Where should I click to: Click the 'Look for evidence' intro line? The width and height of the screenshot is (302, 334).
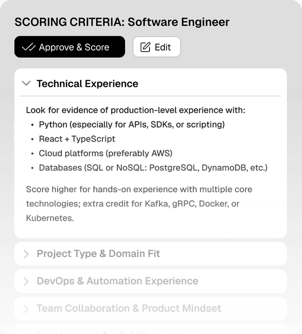pos(135,110)
